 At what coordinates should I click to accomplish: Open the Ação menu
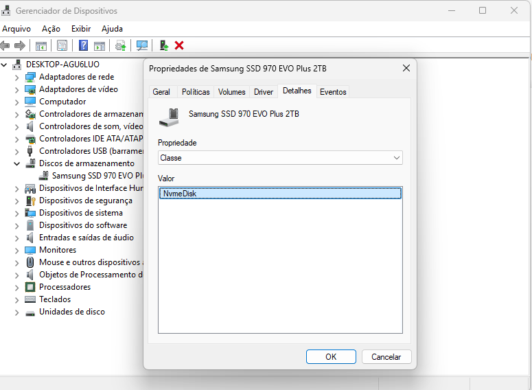[x=51, y=29]
